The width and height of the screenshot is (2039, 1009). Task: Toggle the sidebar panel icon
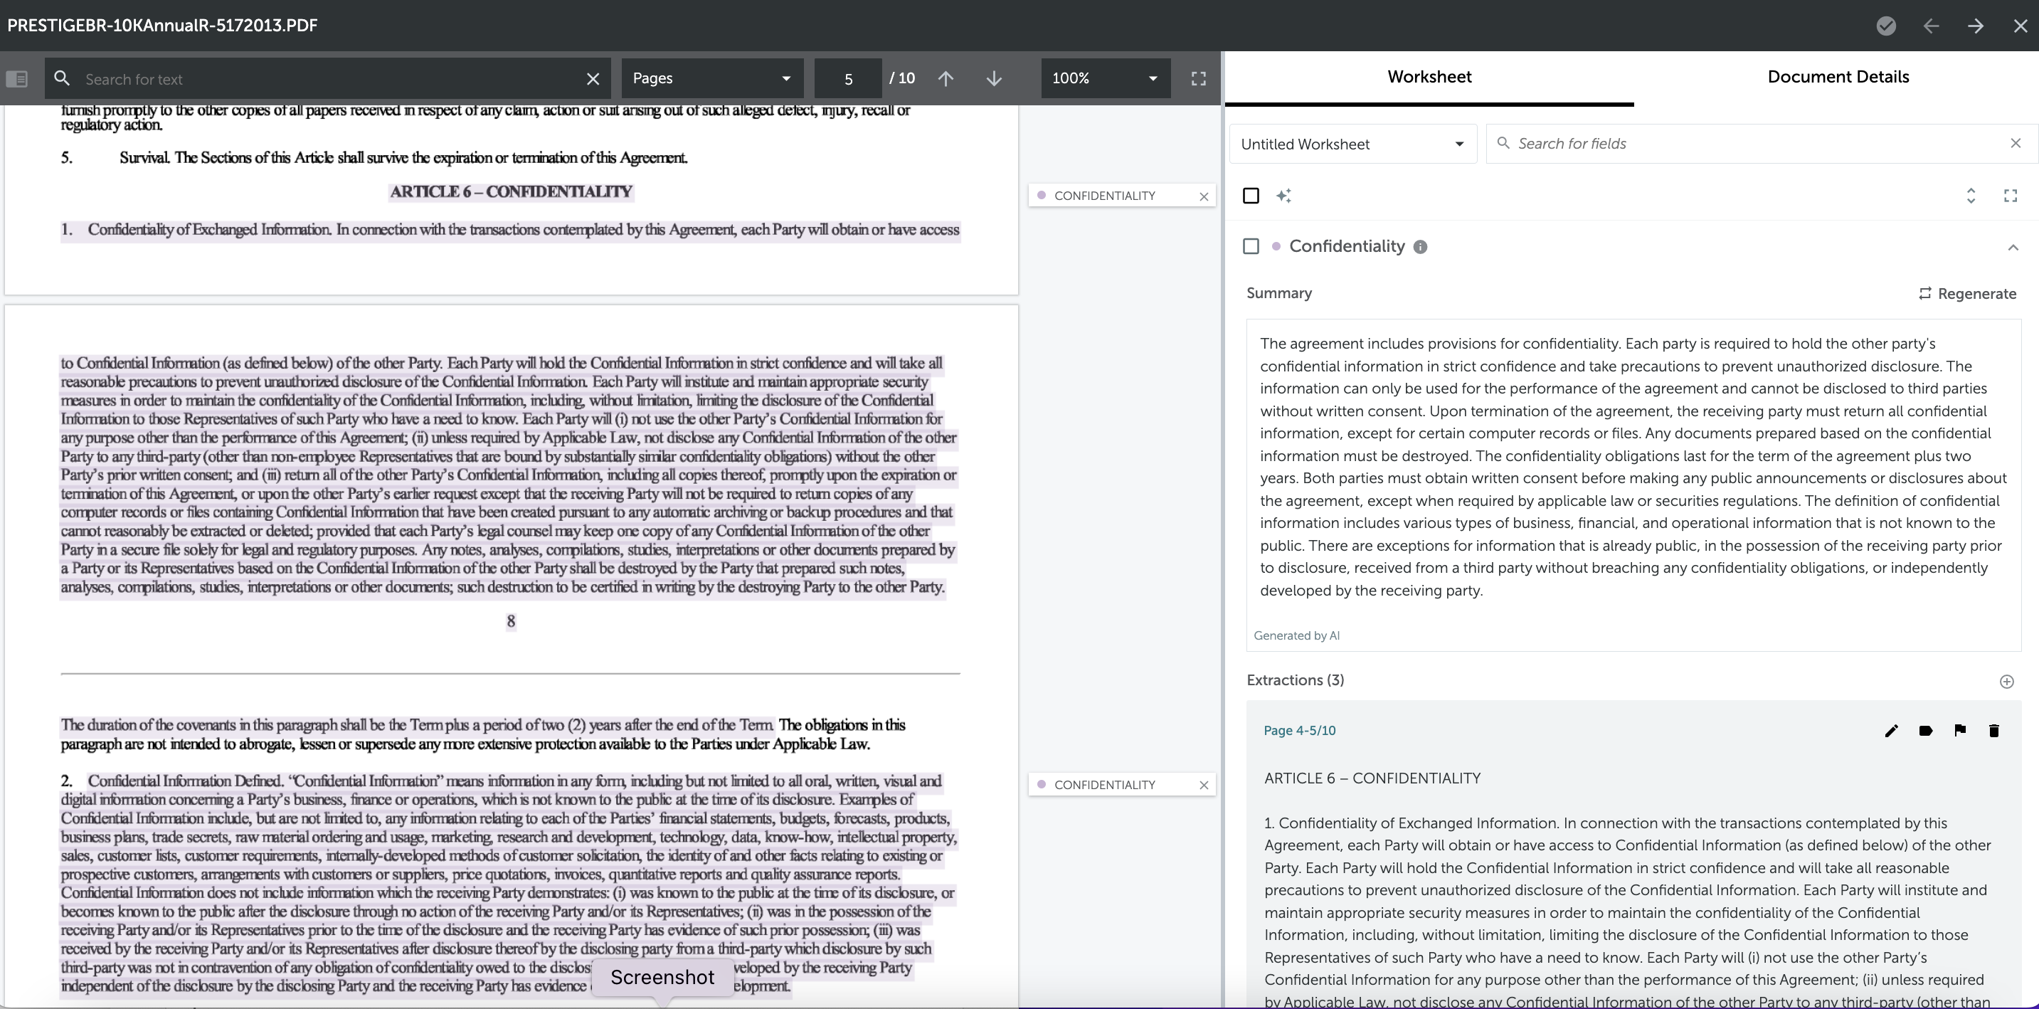tap(16, 78)
